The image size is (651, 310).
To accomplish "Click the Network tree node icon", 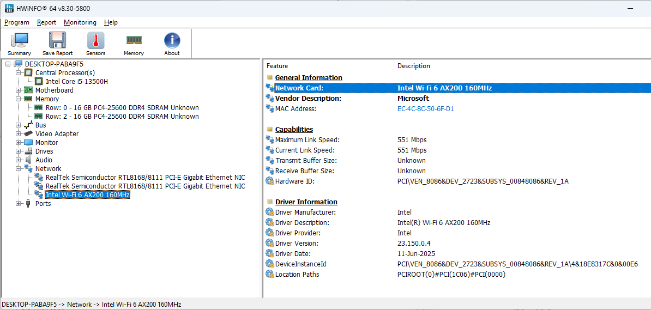I will pos(29,168).
